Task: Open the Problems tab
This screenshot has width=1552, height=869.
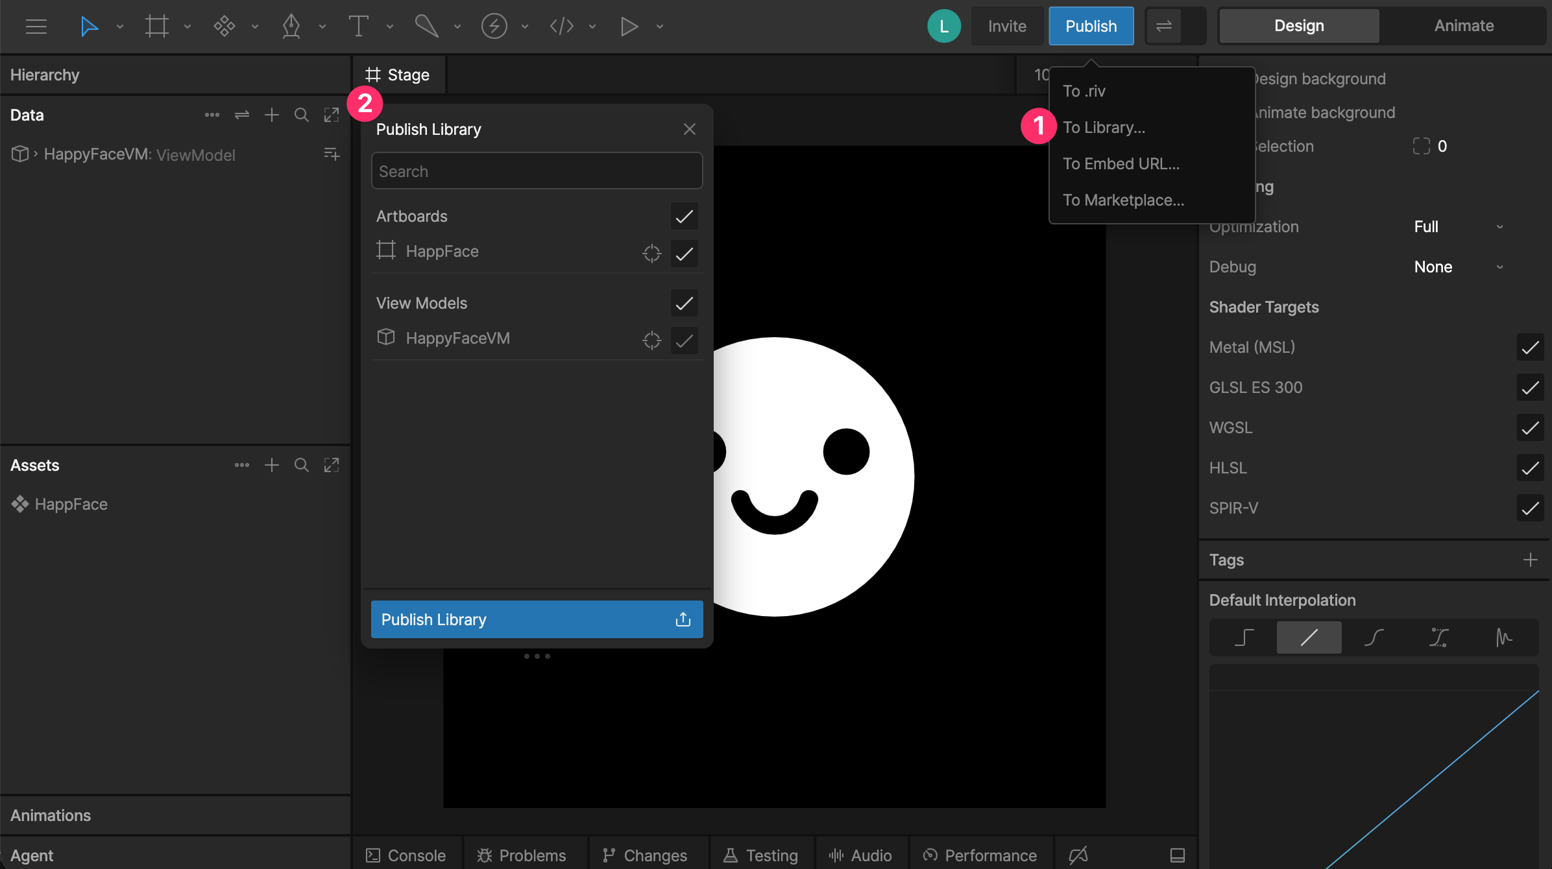Action: click(521, 855)
